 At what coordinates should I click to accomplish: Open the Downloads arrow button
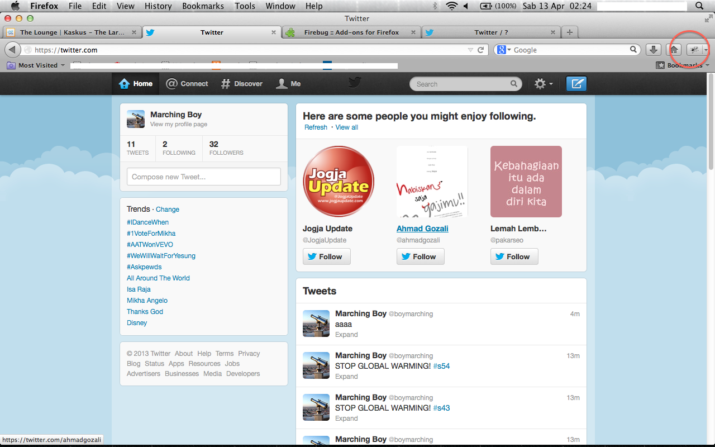click(654, 50)
